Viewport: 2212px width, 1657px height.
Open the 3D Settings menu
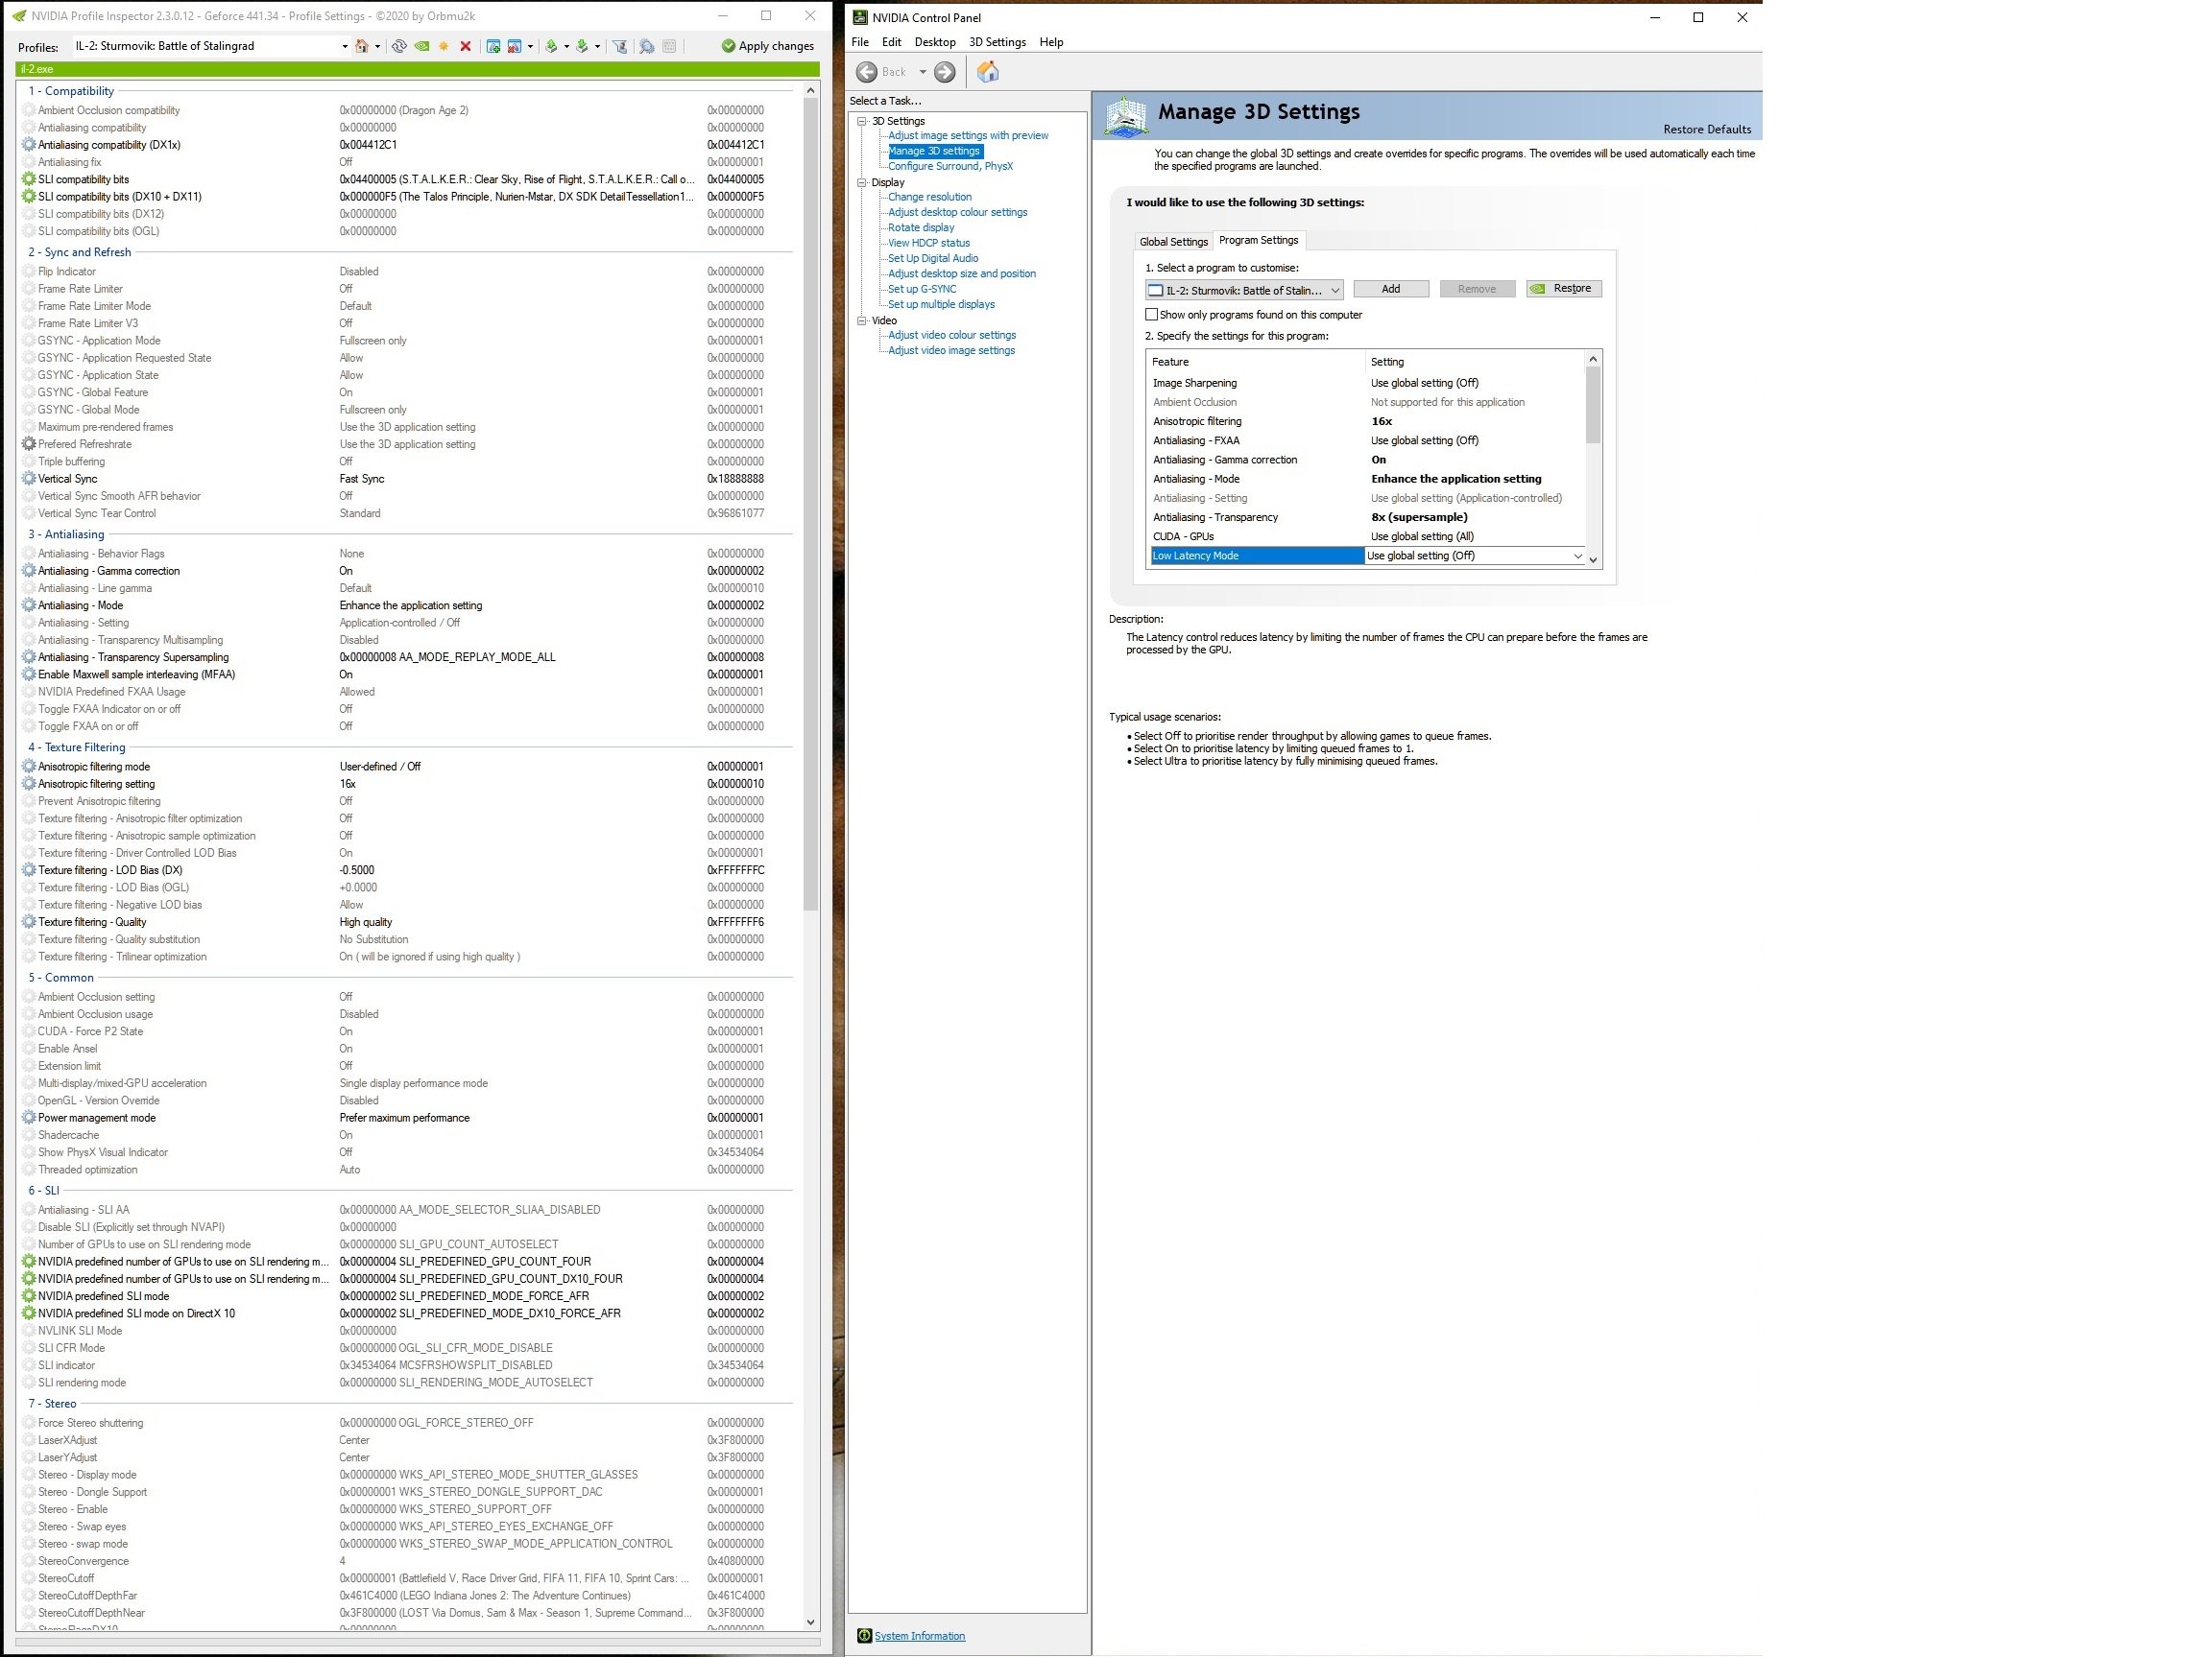[997, 42]
